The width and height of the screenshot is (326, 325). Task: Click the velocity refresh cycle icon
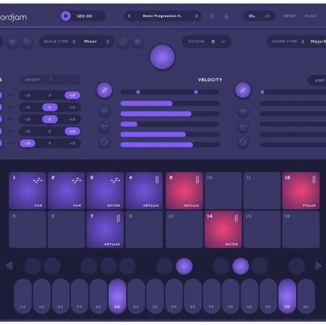(105, 142)
